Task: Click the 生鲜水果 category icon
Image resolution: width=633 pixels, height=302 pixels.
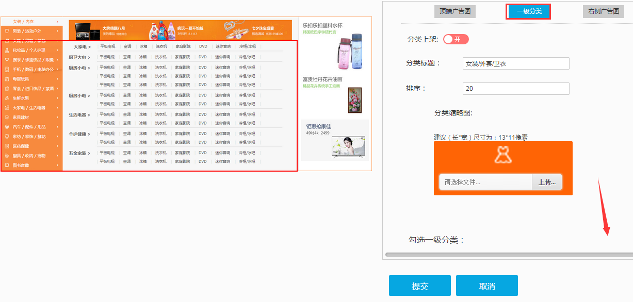Action: 7,98
